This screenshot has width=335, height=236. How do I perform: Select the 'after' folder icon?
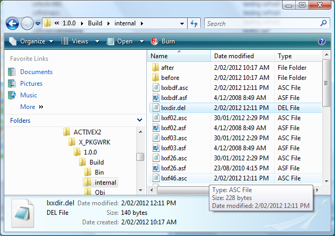(155, 67)
